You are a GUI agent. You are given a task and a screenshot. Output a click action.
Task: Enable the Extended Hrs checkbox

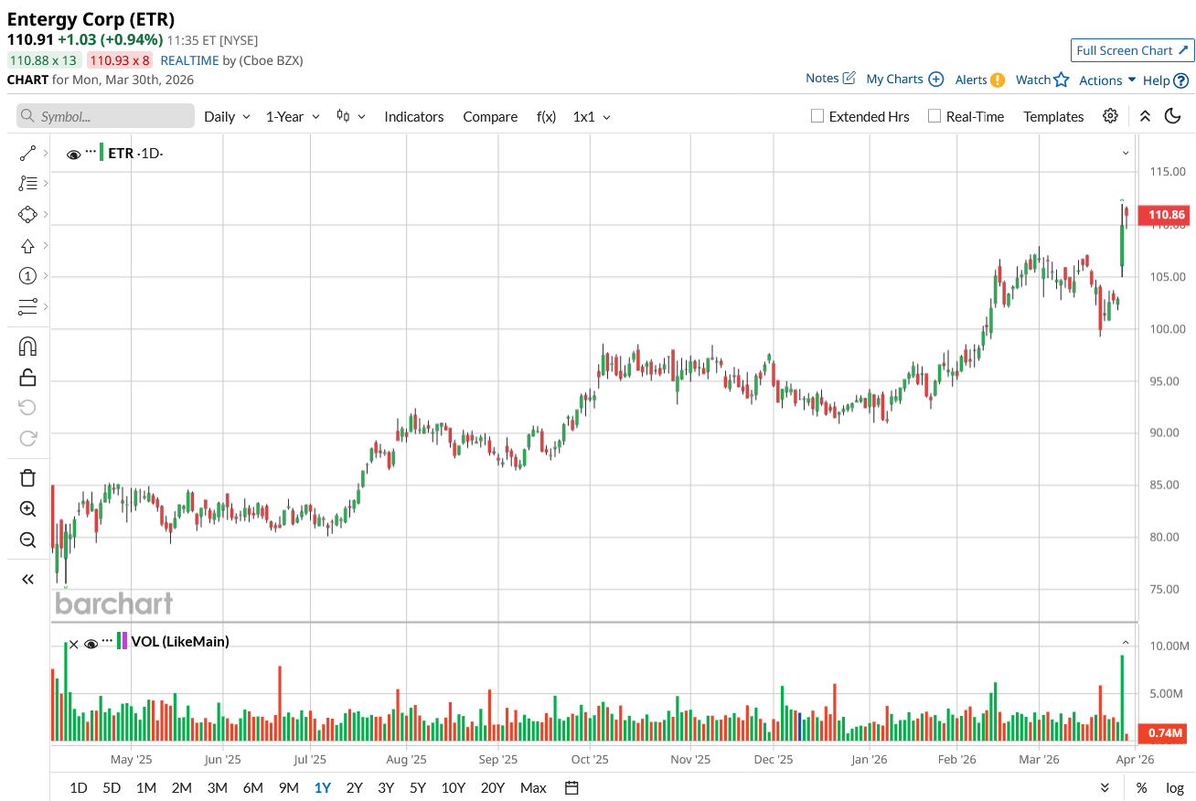tap(817, 116)
